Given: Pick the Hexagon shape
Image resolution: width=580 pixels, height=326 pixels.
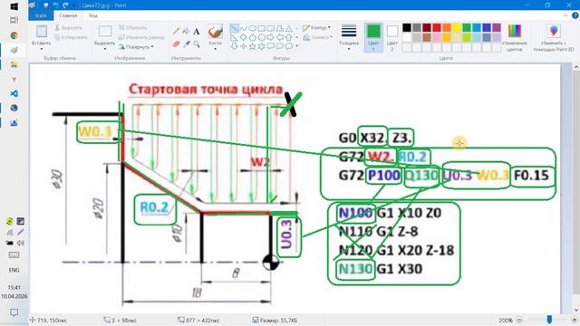Looking at the screenshot, I should coord(262,37).
